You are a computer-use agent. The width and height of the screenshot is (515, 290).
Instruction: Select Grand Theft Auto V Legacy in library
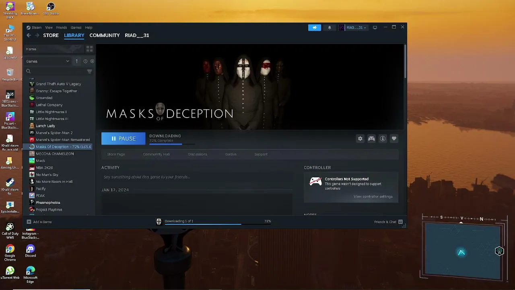pyautogui.click(x=59, y=84)
